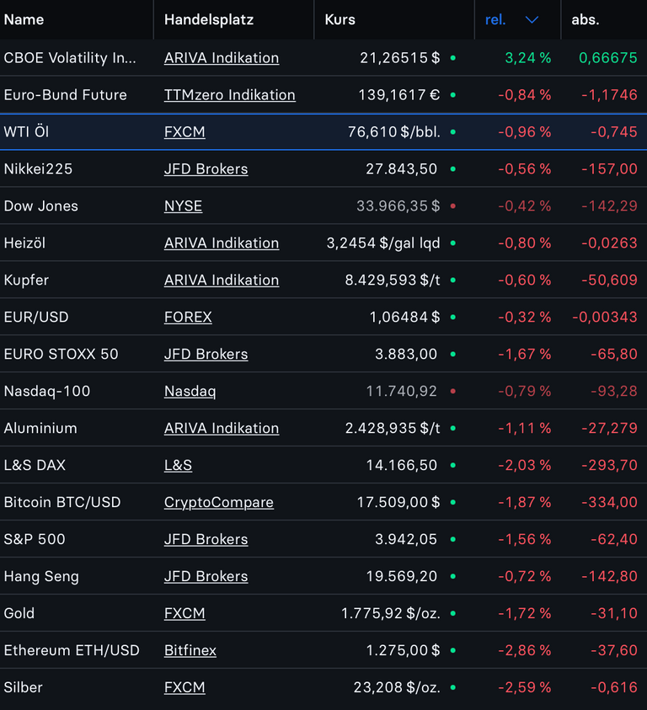Click the 76,610 $/bbl. price value
647x710 pixels.
tap(393, 131)
